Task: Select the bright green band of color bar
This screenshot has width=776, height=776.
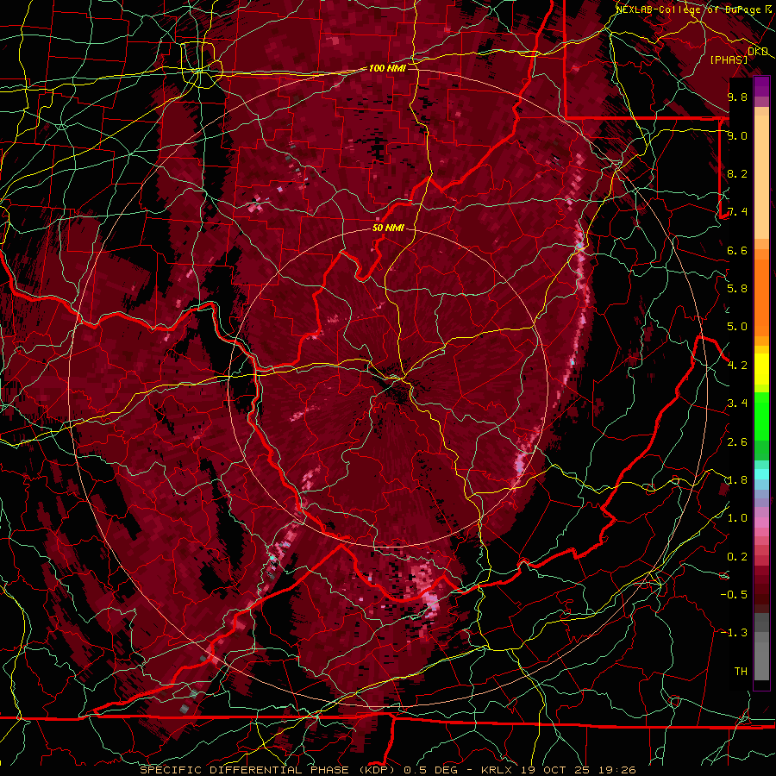Action: coord(761,416)
